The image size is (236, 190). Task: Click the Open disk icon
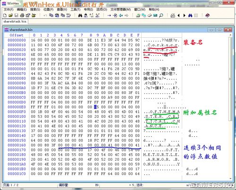pos(138,16)
